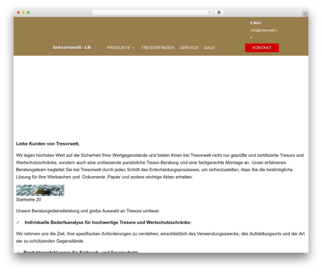The height and width of the screenshot is (272, 322).
Task: Click the round icon beside the address bar
Action: [219, 13]
